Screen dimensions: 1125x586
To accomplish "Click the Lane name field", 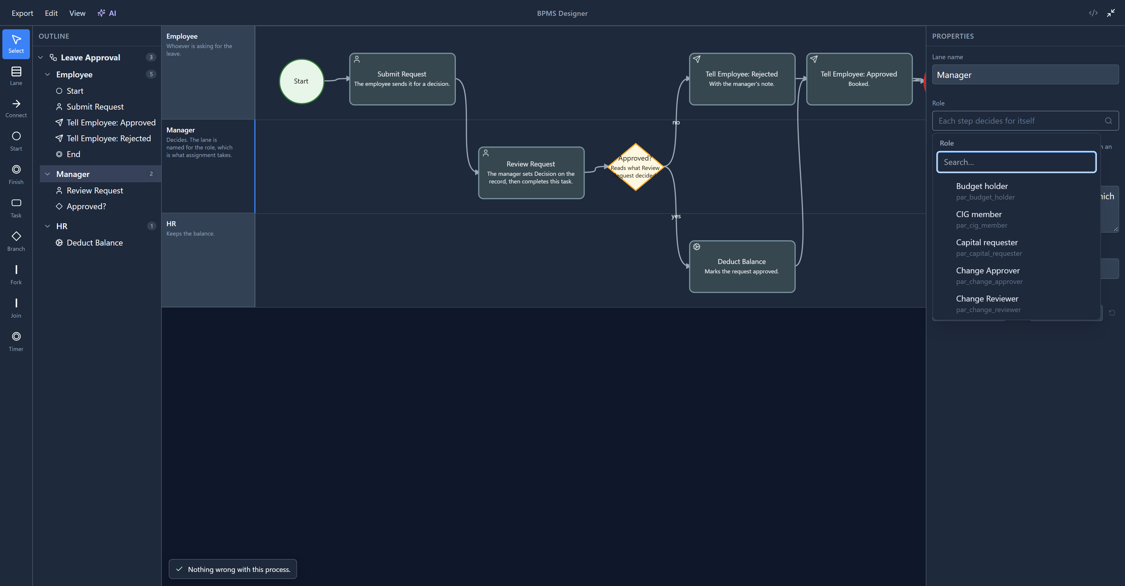I will click(x=1025, y=75).
